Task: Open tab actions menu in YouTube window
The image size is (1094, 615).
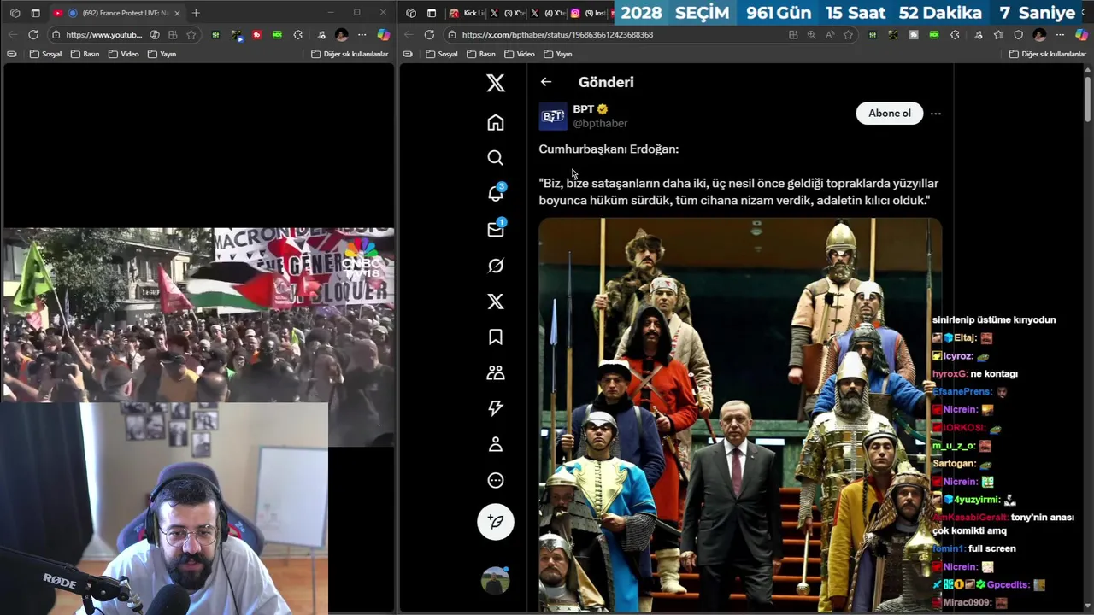Action: tap(35, 13)
